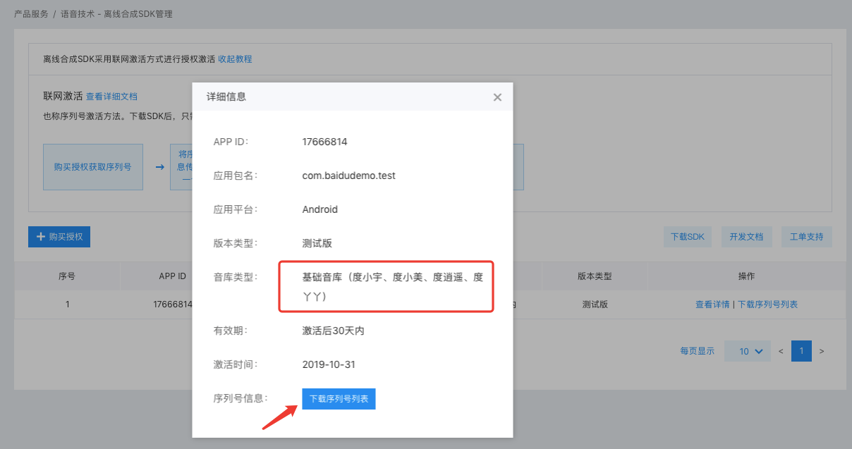Open 开发文档 from the top-right buttons
The width and height of the screenshot is (852, 449).
click(x=746, y=237)
